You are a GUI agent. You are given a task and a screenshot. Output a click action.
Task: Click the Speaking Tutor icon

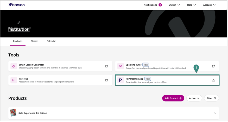(x=121, y=66)
